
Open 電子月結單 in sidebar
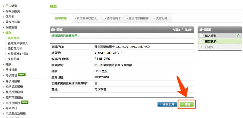pyautogui.click(x=13, y=81)
